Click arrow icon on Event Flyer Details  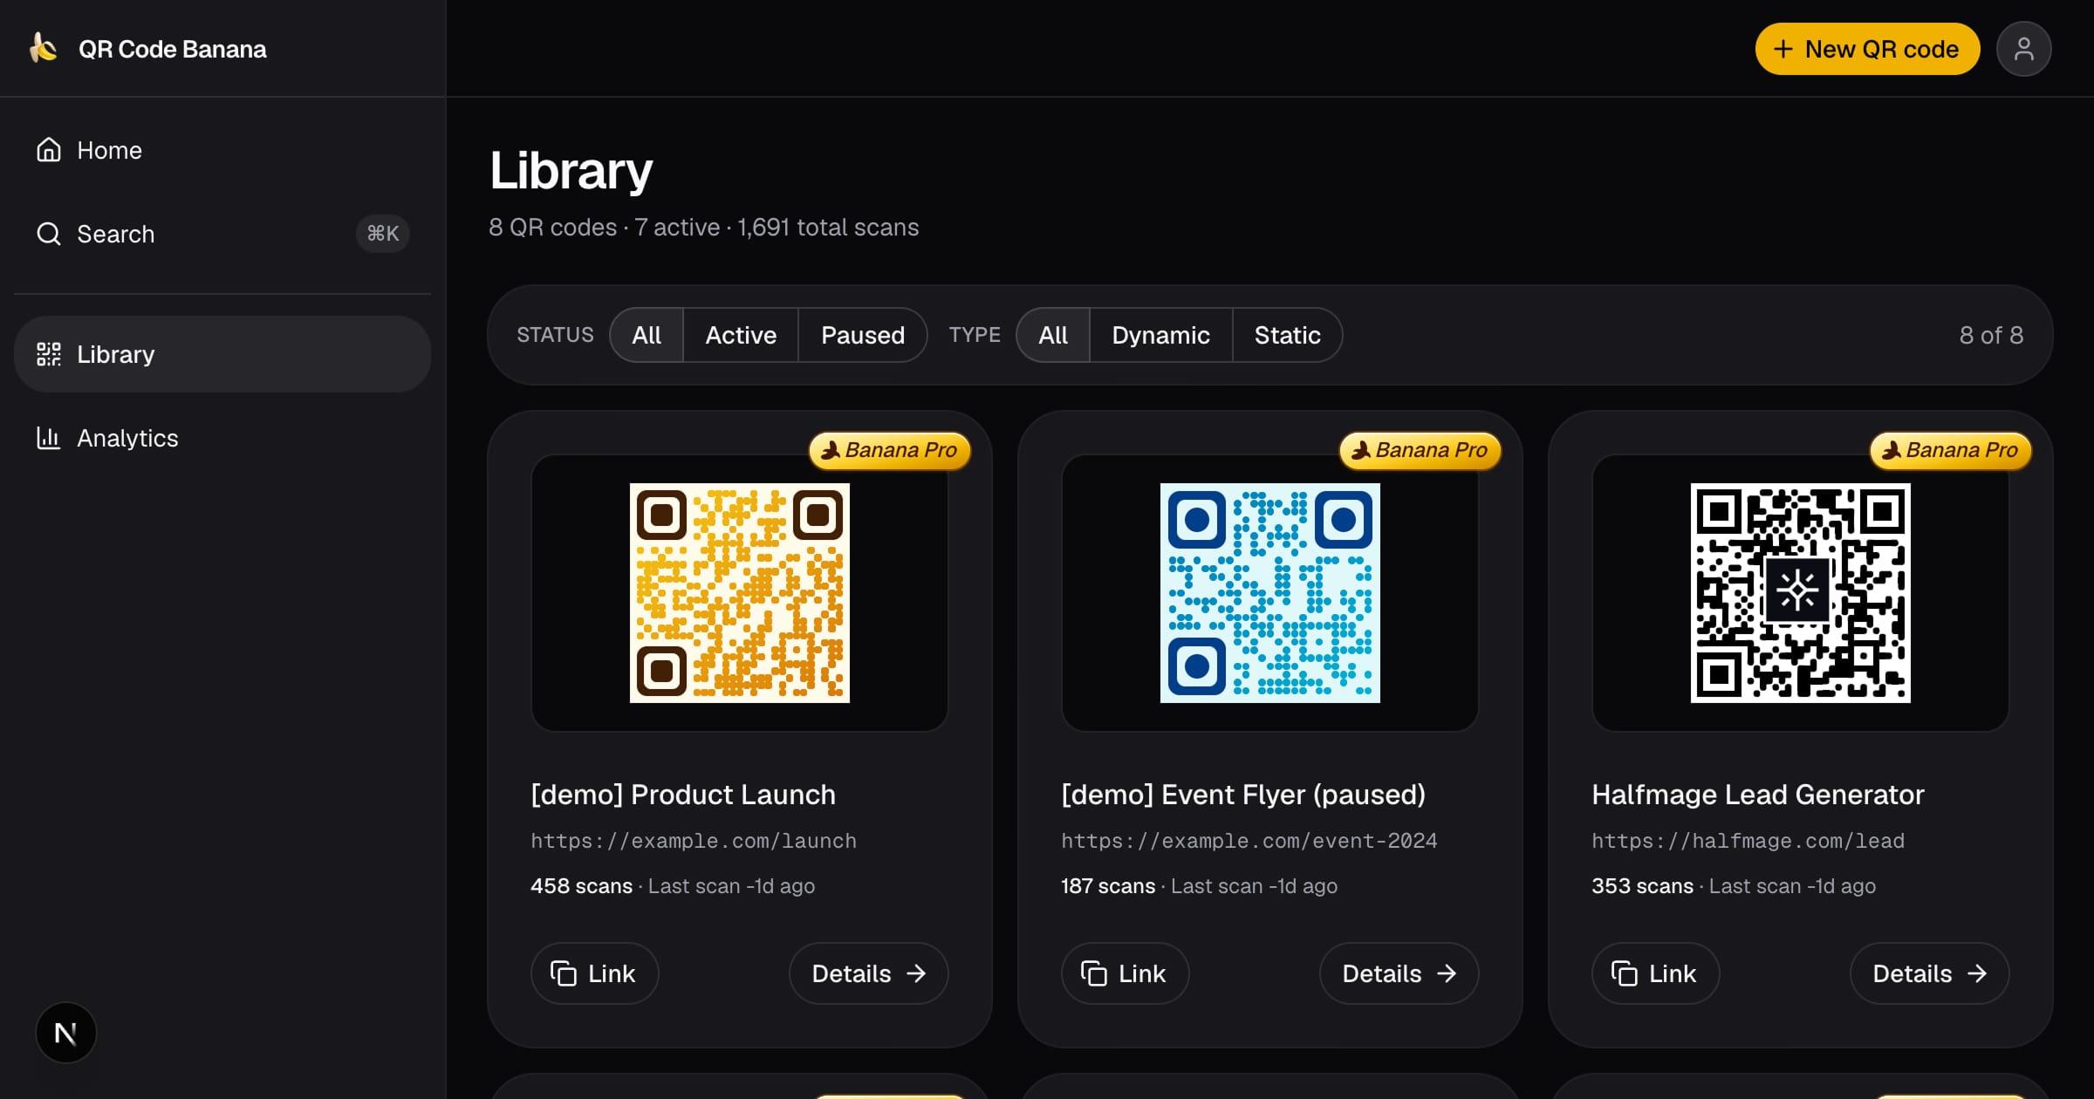[x=1447, y=973]
